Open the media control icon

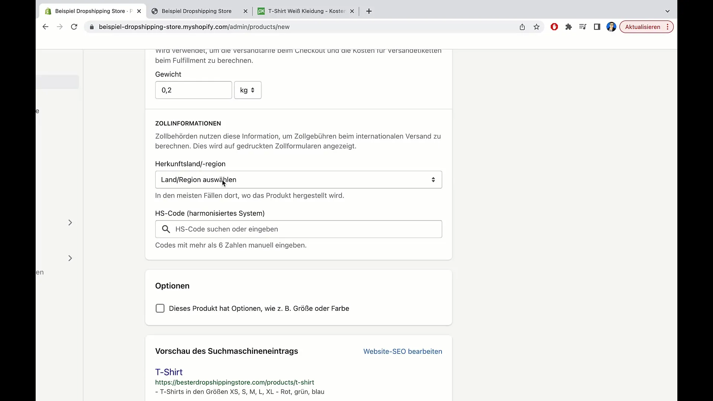coord(583,27)
